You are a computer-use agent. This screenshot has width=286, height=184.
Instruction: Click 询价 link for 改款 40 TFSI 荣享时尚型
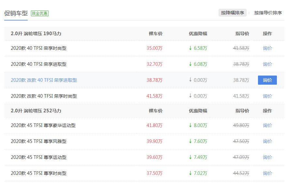point(267,96)
